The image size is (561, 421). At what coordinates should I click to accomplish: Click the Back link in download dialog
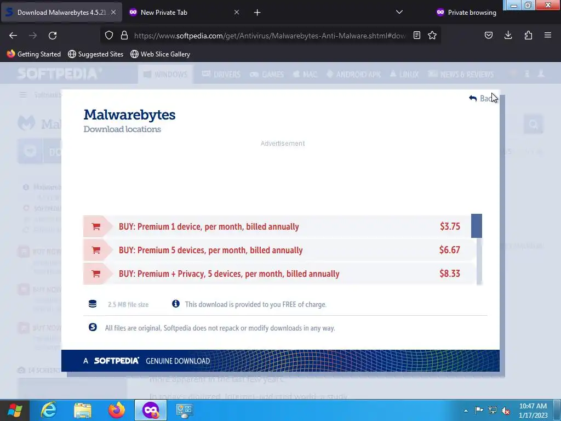click(482, 99)
